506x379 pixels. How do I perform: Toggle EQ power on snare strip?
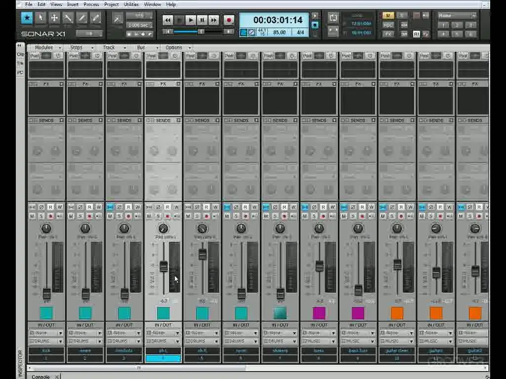tap(97, 56)
